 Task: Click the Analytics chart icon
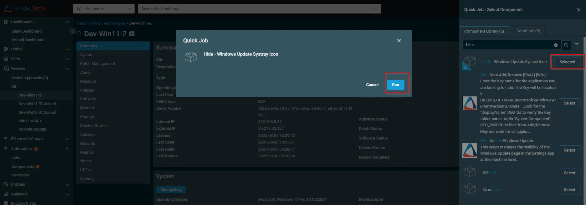point(6,194)
